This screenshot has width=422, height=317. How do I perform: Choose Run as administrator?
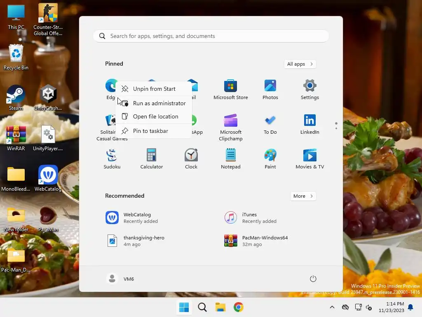point(154,103)
